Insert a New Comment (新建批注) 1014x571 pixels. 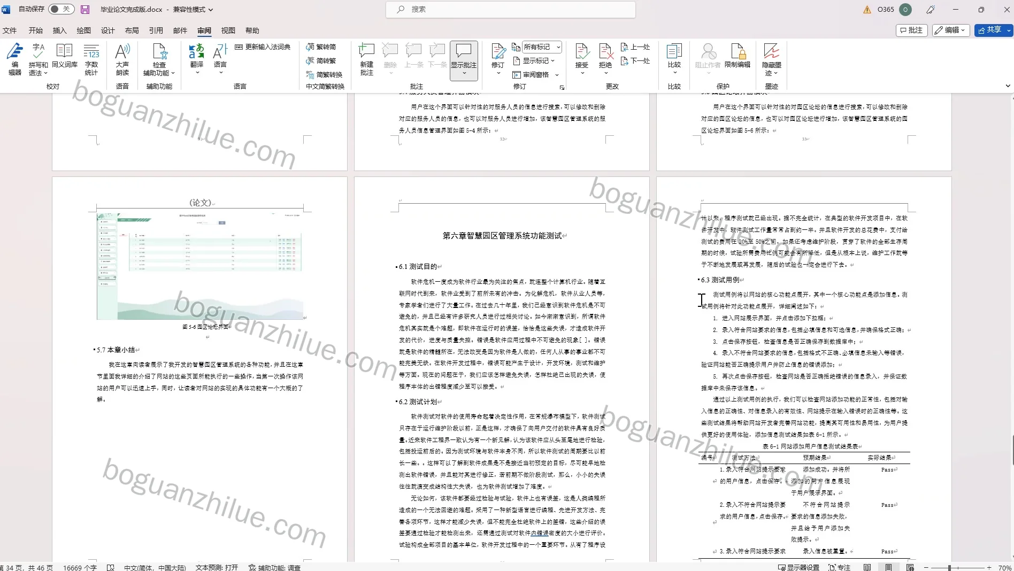pos(366,59)
